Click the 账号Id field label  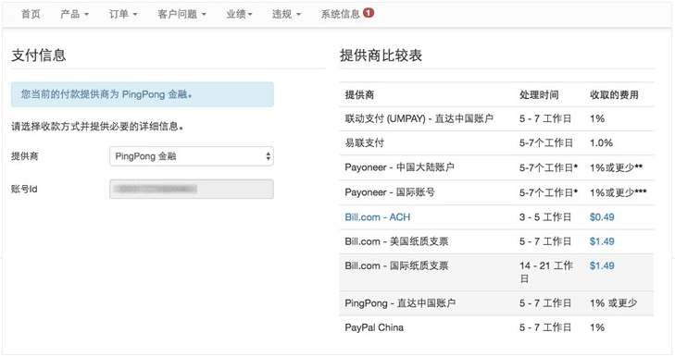point(24,189)
